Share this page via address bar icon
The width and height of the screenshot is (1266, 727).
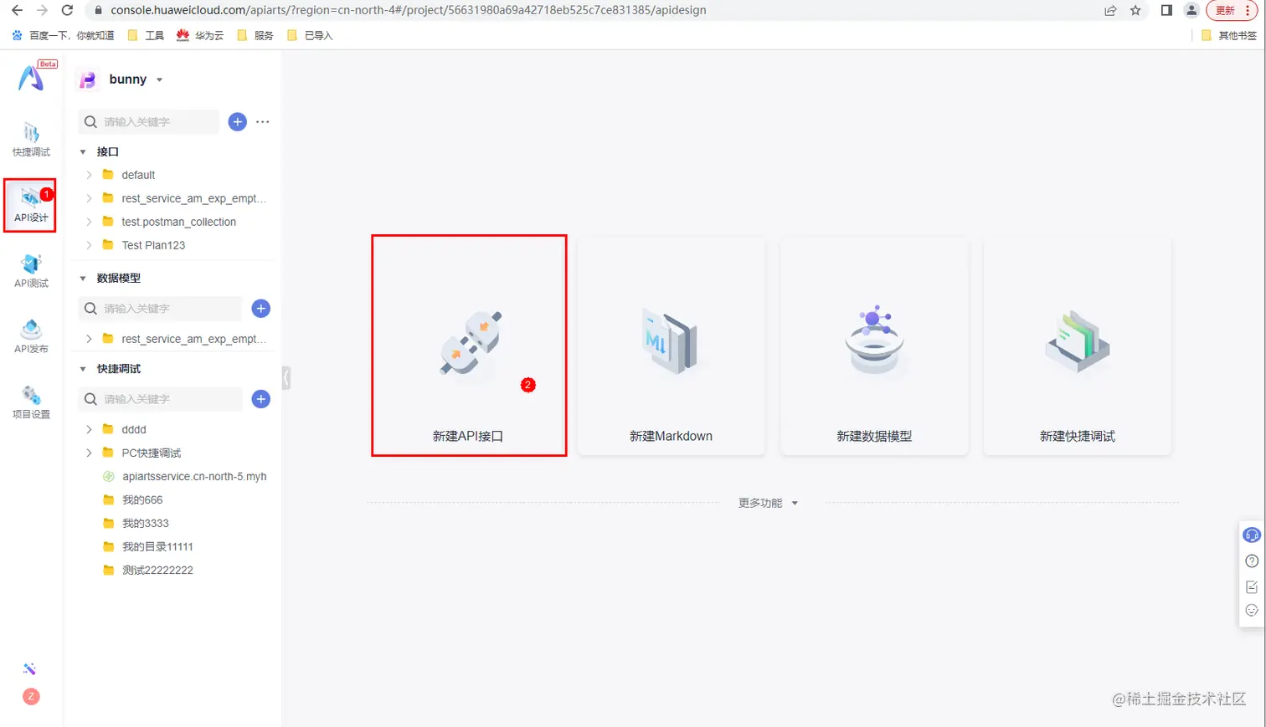tap(1110, 10)
